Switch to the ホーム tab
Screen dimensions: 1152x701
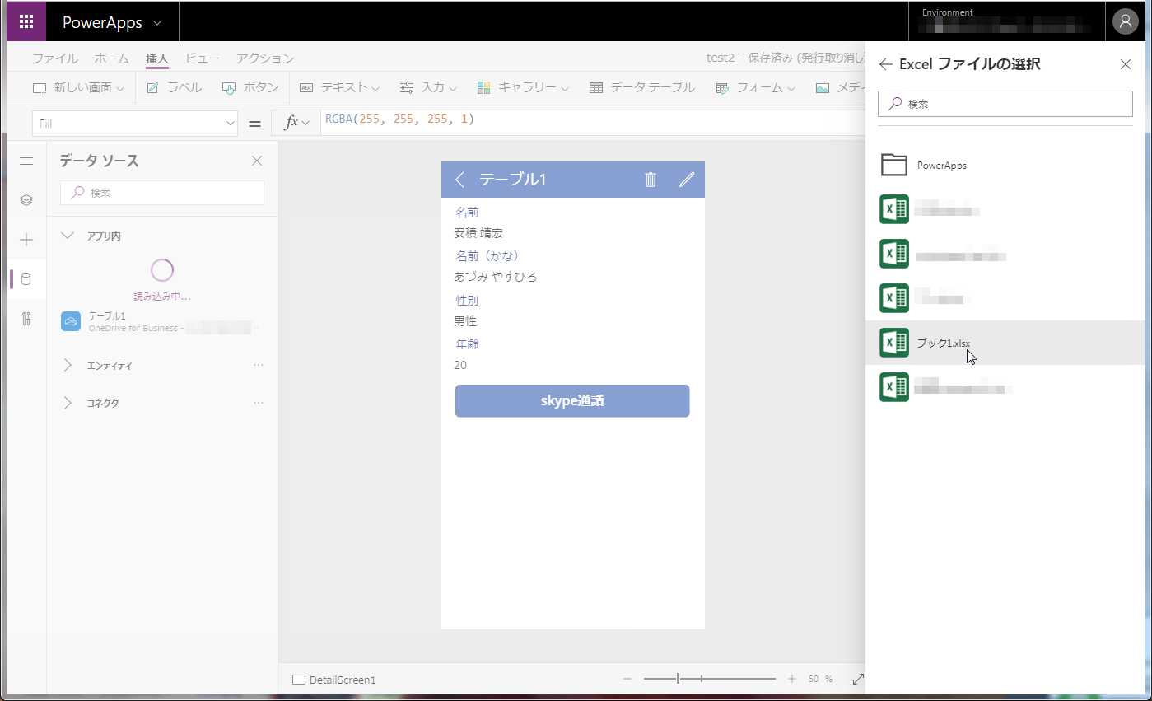[111, 58]
